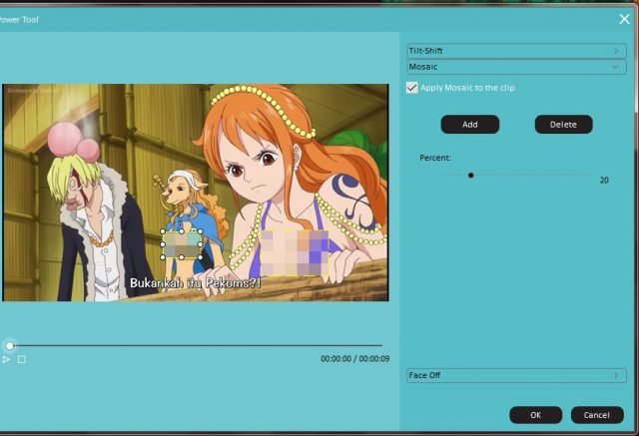The image size is (639, 436).
Task: Delete the selected mosaic area
Action: tap(563, 125)
